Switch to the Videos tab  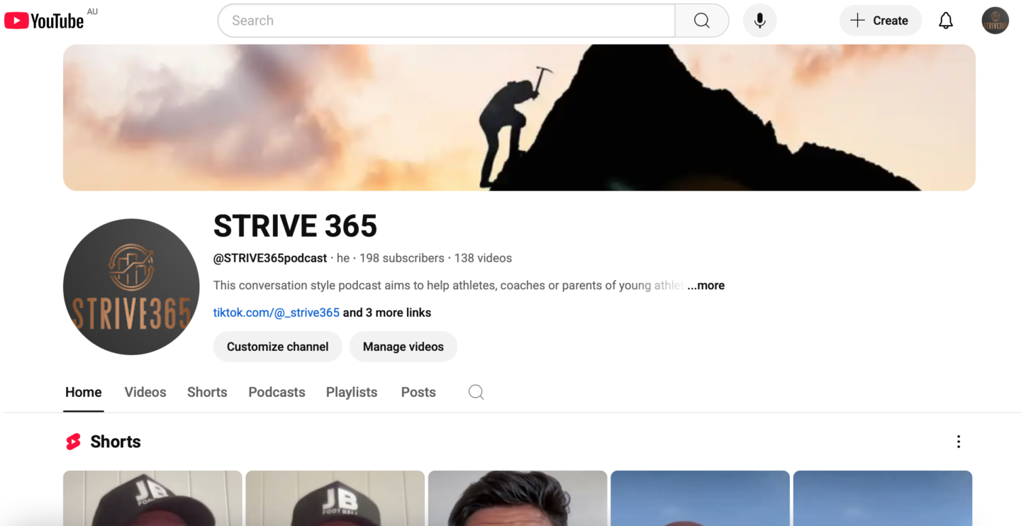point(145,392)
